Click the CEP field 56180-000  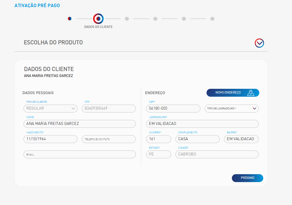click(173, 109)
